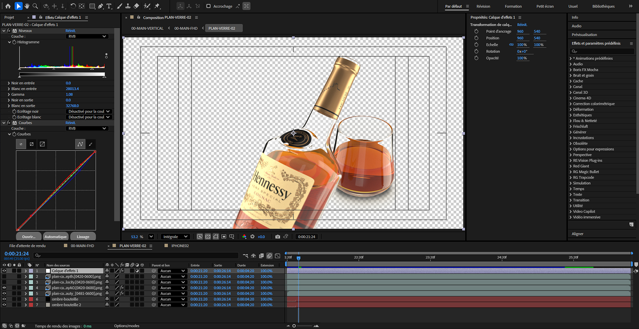Open the IPHONE02 timeline tab

click(179, 246)
